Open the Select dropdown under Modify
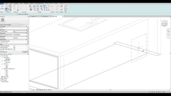Image resolution: width=171 pixels, height=96 pixels. pos(2,12)
